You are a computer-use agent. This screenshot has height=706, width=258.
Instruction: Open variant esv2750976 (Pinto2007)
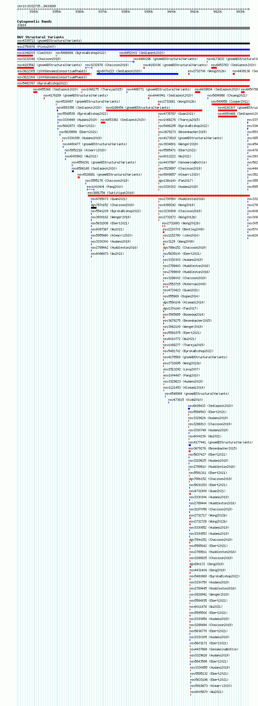37,47
